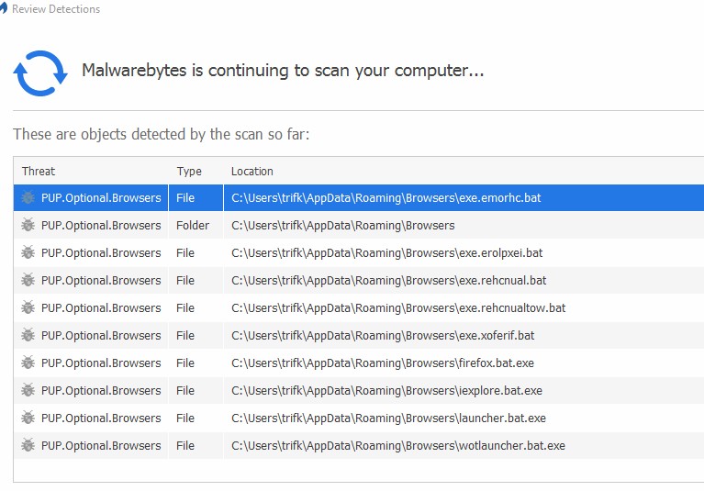Click bug icon in iexplore.bat.exe row
This screenshot has width=704, height=491.
pyautogui.click(x=28, y=390)
